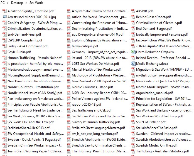This screenshot has height=156, width=194.
Task: Click the PDF icon of rapport-2015-18.pdf
Action: click(x=69, y=105)
